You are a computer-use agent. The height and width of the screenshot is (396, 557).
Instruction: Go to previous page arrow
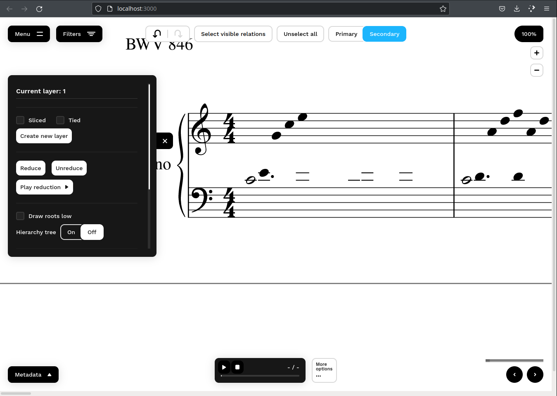[x=514, y=375]
